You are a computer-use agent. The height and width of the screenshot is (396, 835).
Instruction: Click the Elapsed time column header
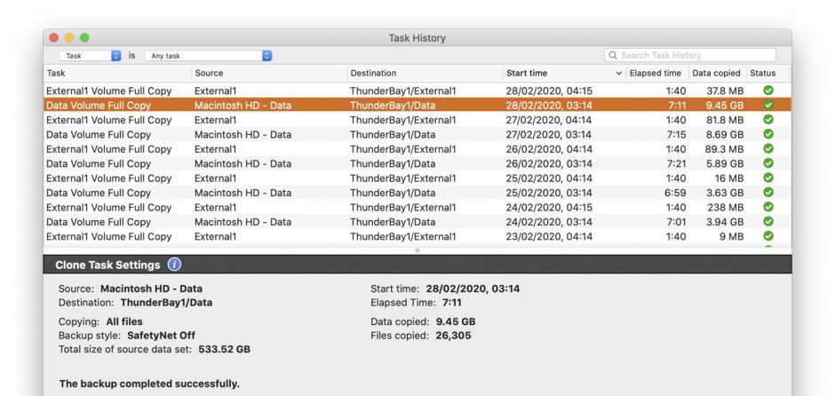656,73
